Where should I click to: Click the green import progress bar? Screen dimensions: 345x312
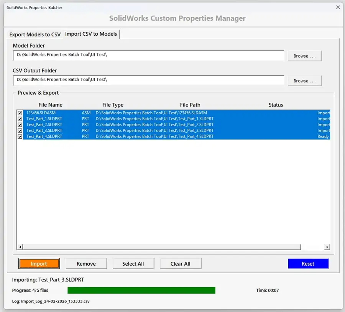[x=142, y=291]
